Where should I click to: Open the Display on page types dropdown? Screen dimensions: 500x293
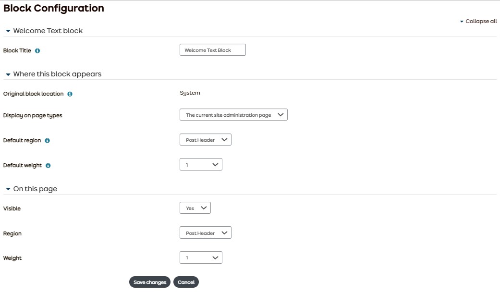click(x=233, y=115)
